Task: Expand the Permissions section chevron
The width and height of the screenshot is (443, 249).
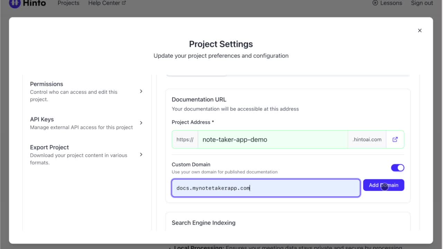Action: tap(141, 91)
